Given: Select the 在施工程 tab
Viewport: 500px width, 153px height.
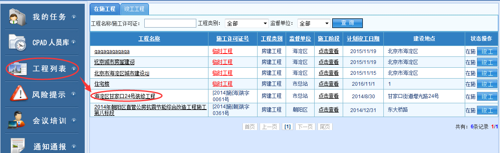Looking at the screenshot, I should pyautogui.click(x=105, y=9).
